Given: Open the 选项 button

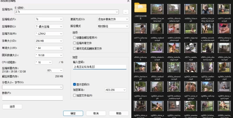Looking at the screenshot, I should coord(12,107).
